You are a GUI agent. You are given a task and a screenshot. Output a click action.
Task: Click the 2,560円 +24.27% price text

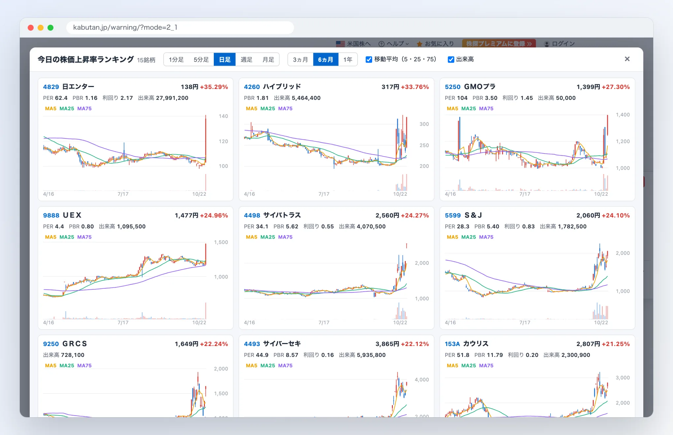pyautogui.click(x=402, y=215)
